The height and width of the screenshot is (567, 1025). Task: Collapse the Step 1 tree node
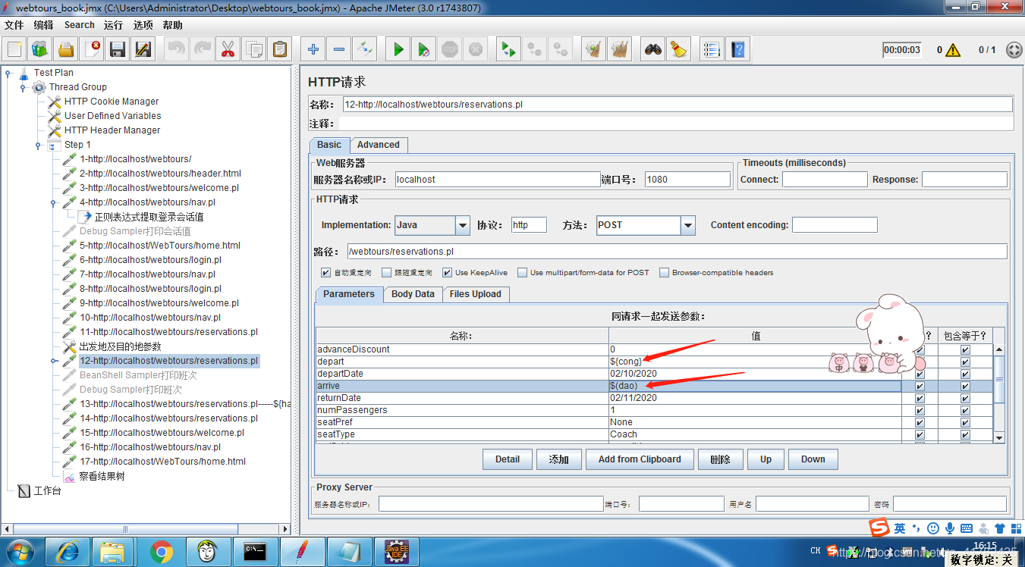39,146
